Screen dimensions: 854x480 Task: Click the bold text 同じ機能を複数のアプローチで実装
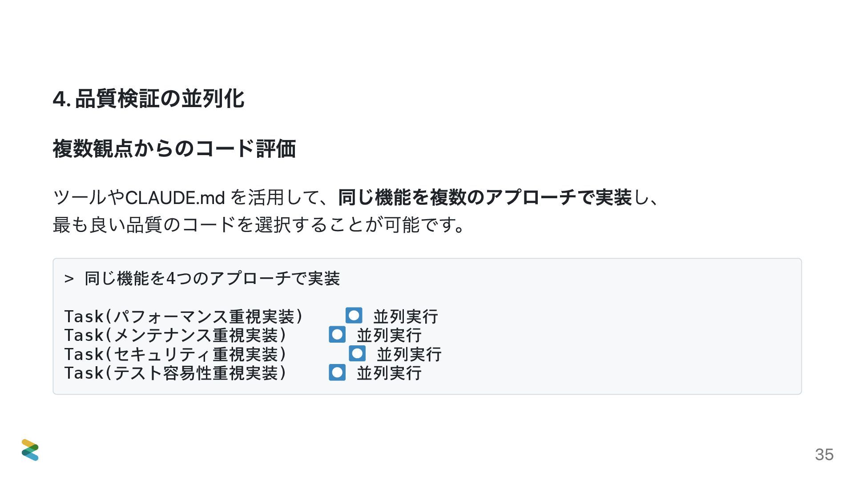click(x=485, y=197)
